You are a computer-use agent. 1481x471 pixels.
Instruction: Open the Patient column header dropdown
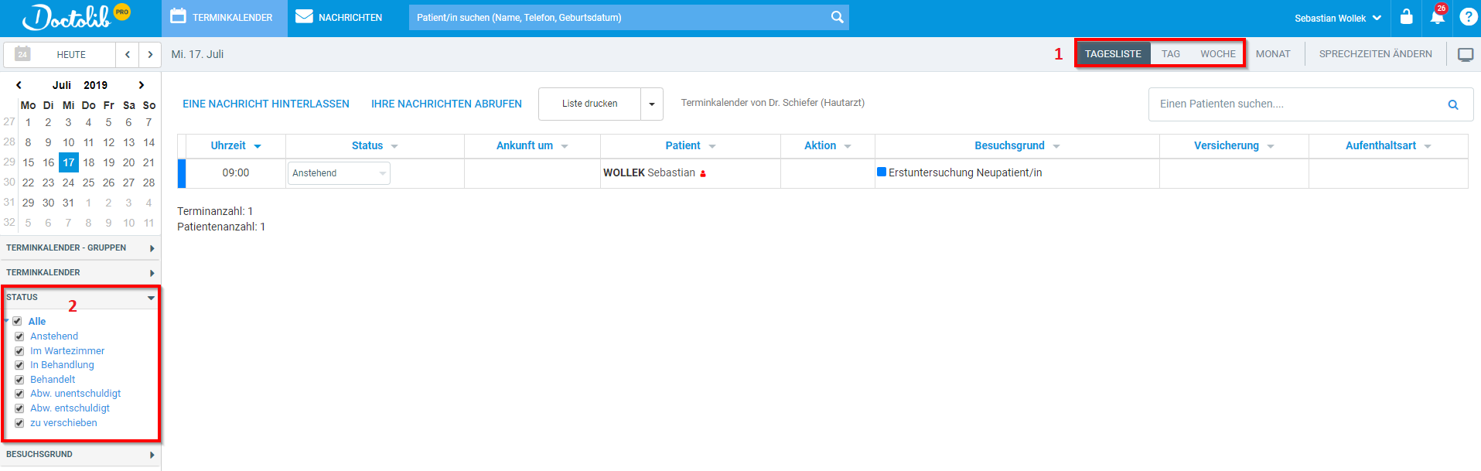[x=712, y=146]
